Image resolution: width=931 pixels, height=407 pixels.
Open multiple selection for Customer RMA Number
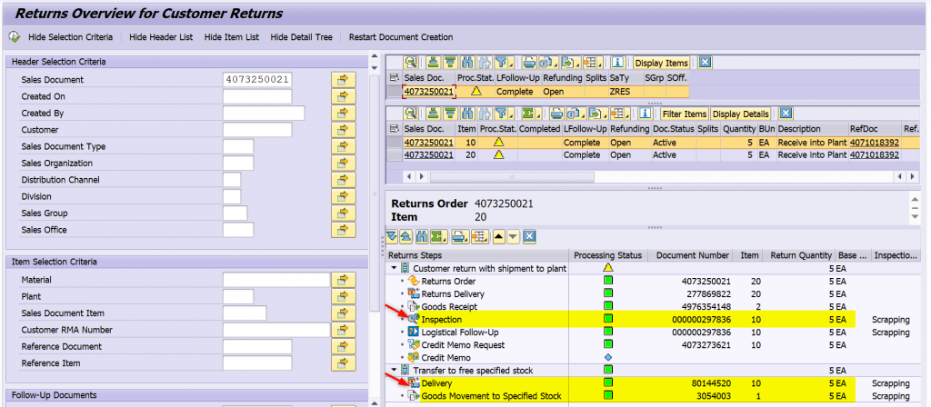pos(343,330)
